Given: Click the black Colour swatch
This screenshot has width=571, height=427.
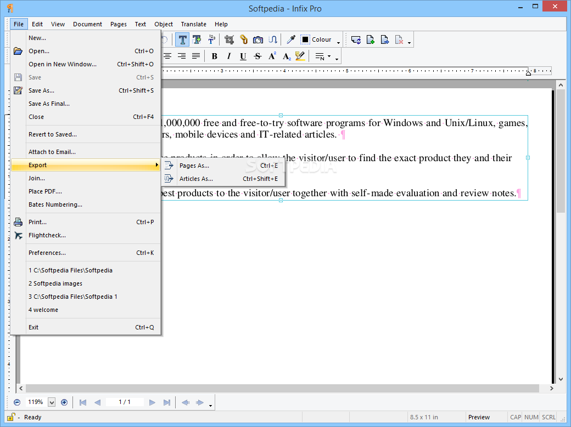Looking at the screenshot, I should click(x=305, y=39).
